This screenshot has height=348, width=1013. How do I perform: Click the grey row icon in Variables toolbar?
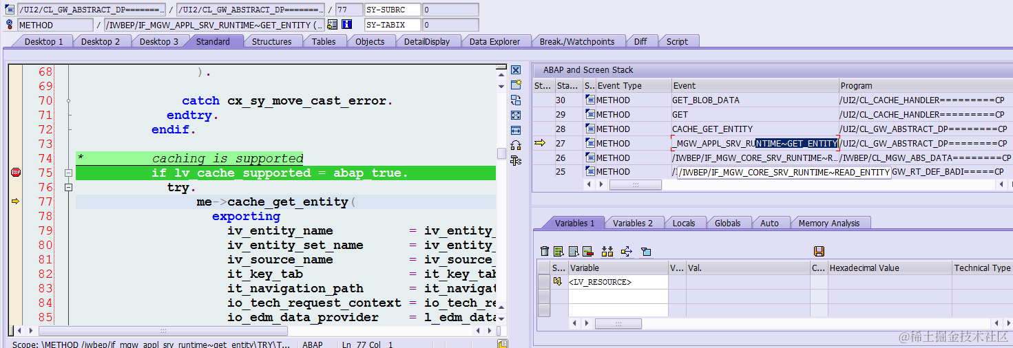pos(573,252)
